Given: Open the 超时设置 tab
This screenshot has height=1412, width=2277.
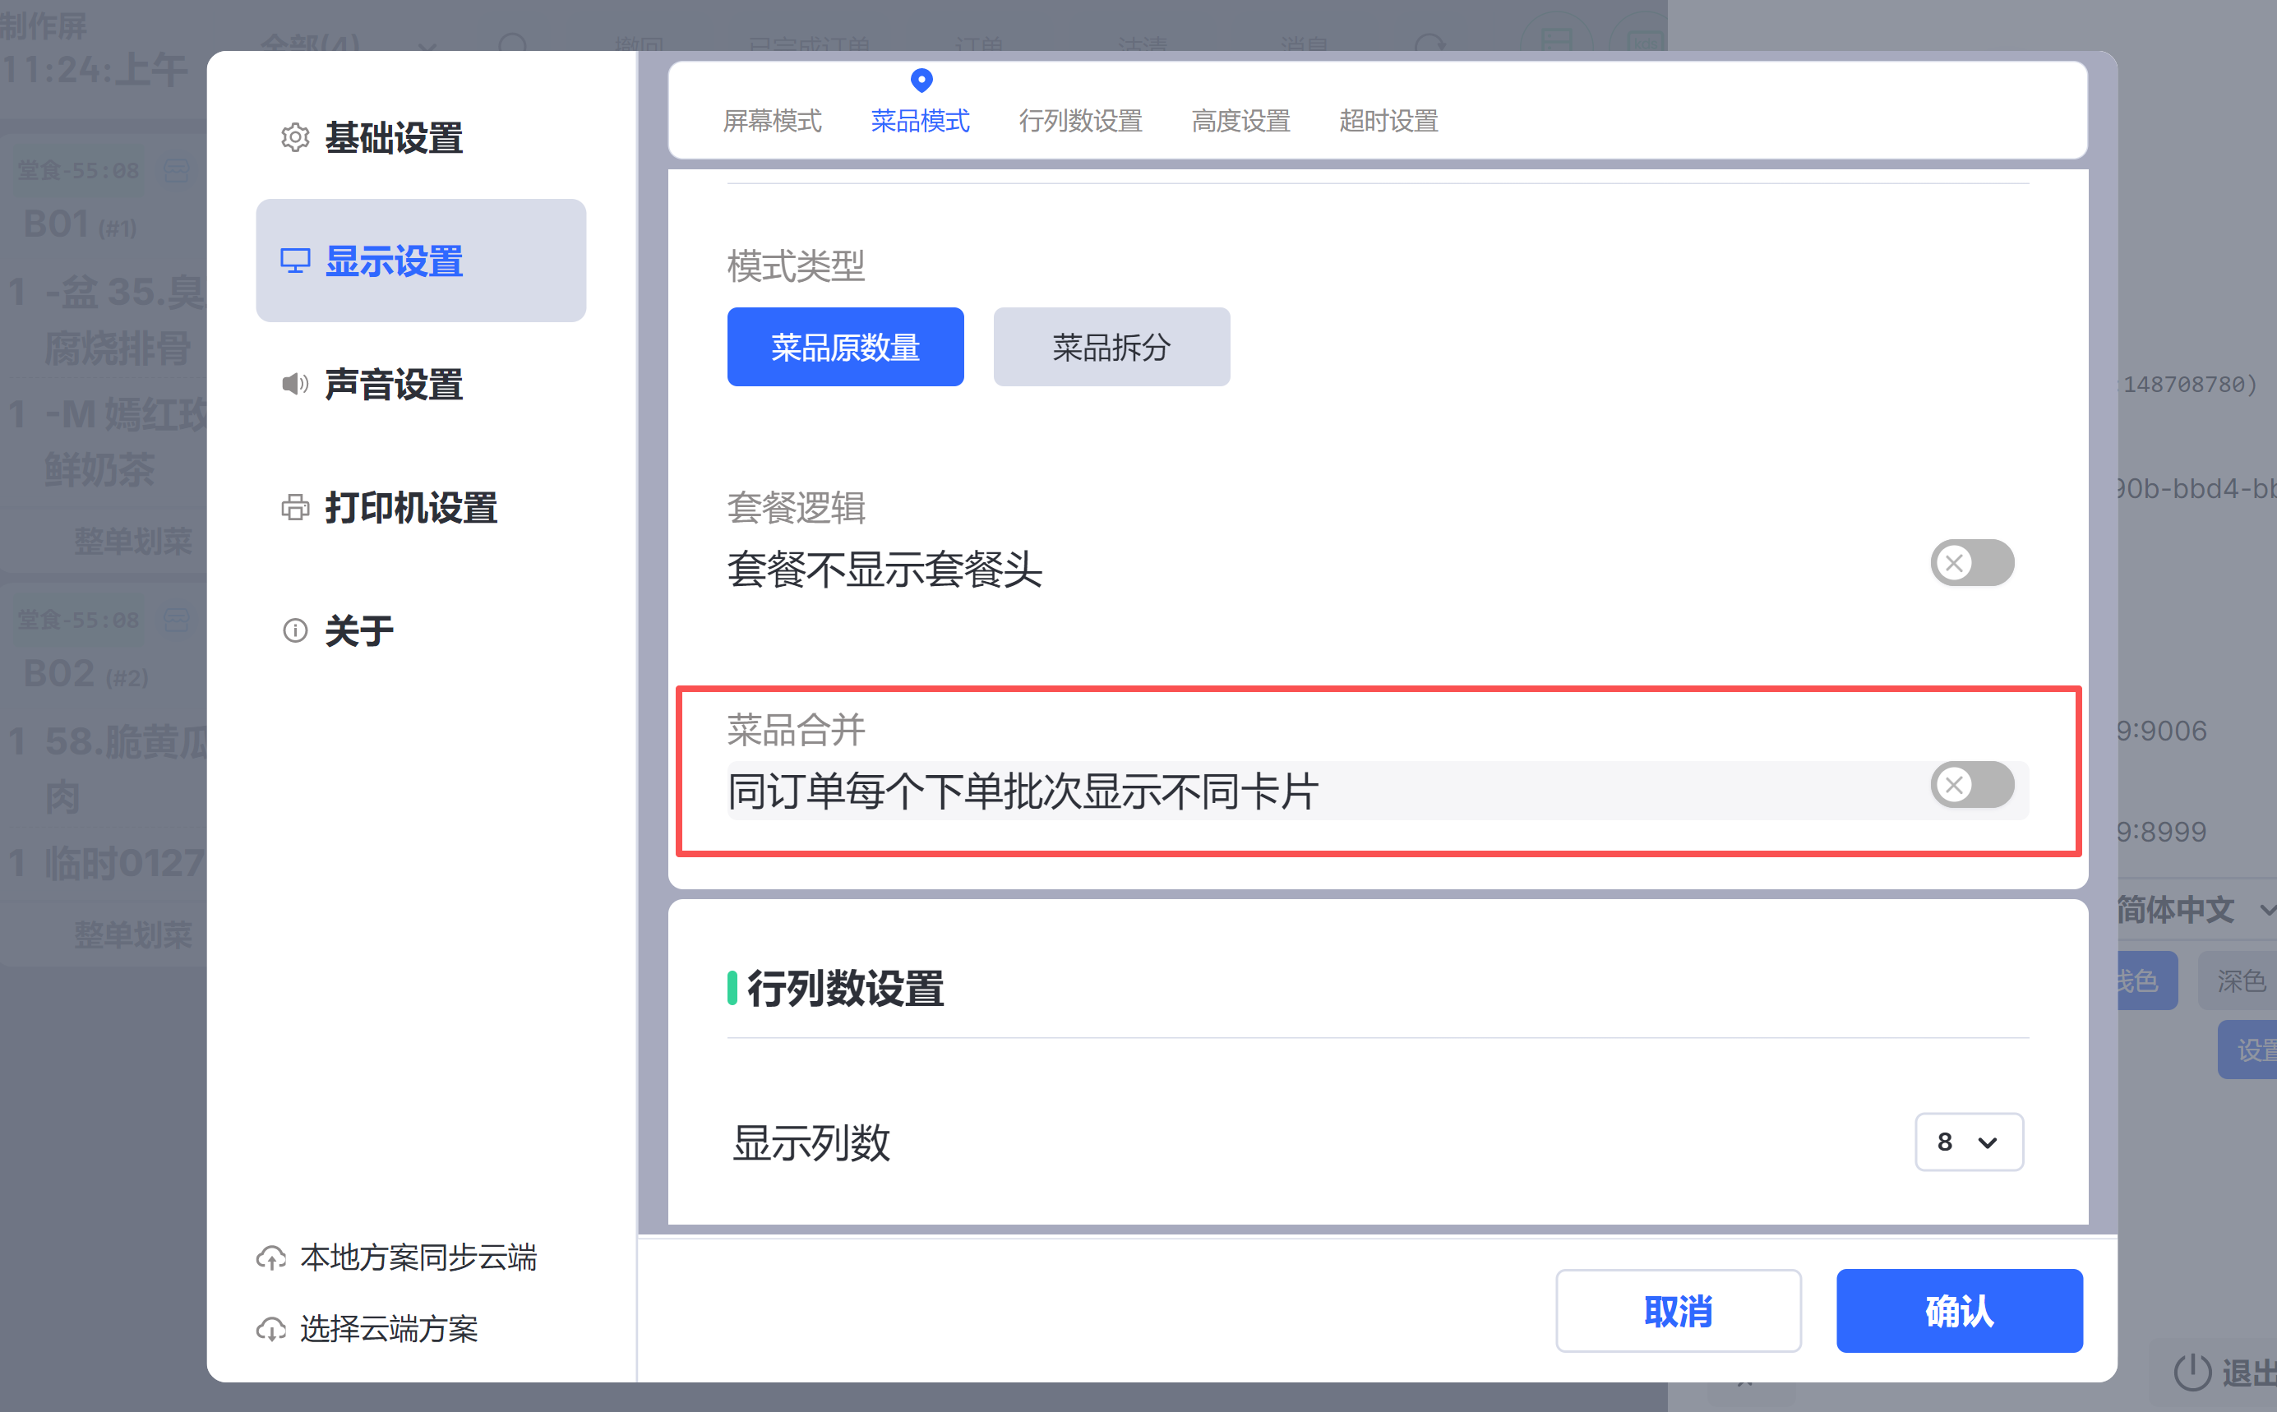Looking at the screenshot, I should tap(1387, 121).
